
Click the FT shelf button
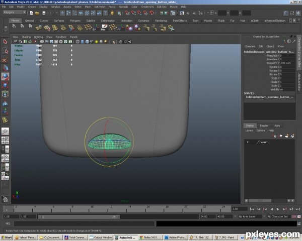click(x=121, y=28)
